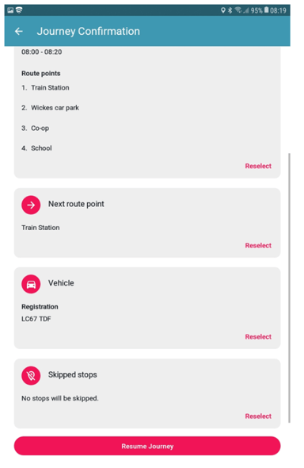Tap the location icon in status bar
304x468 pixels.
(223, 10)
